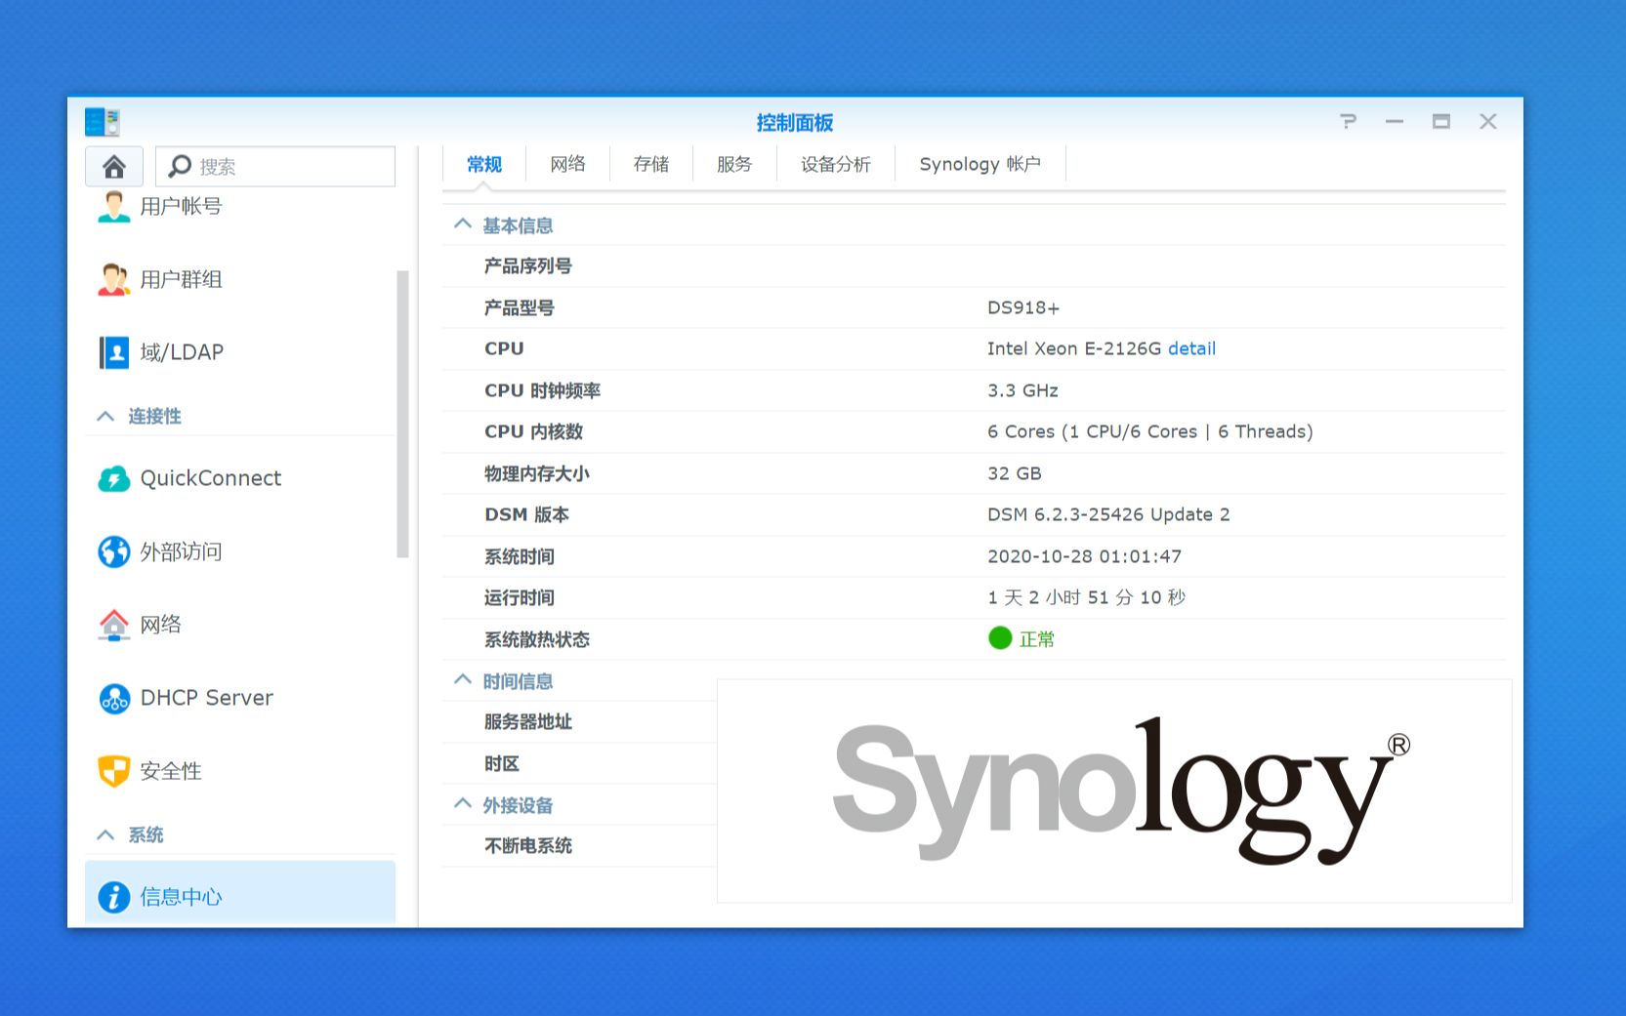
Task: Collapse the 基本信息 section
Action: (462, 224)
